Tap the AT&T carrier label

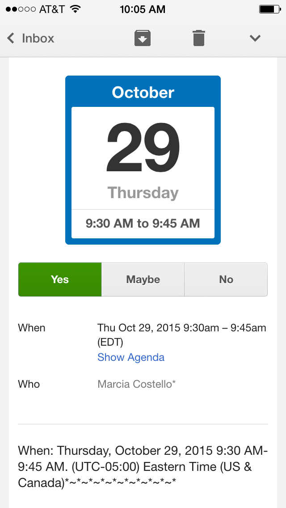[52, 9]
